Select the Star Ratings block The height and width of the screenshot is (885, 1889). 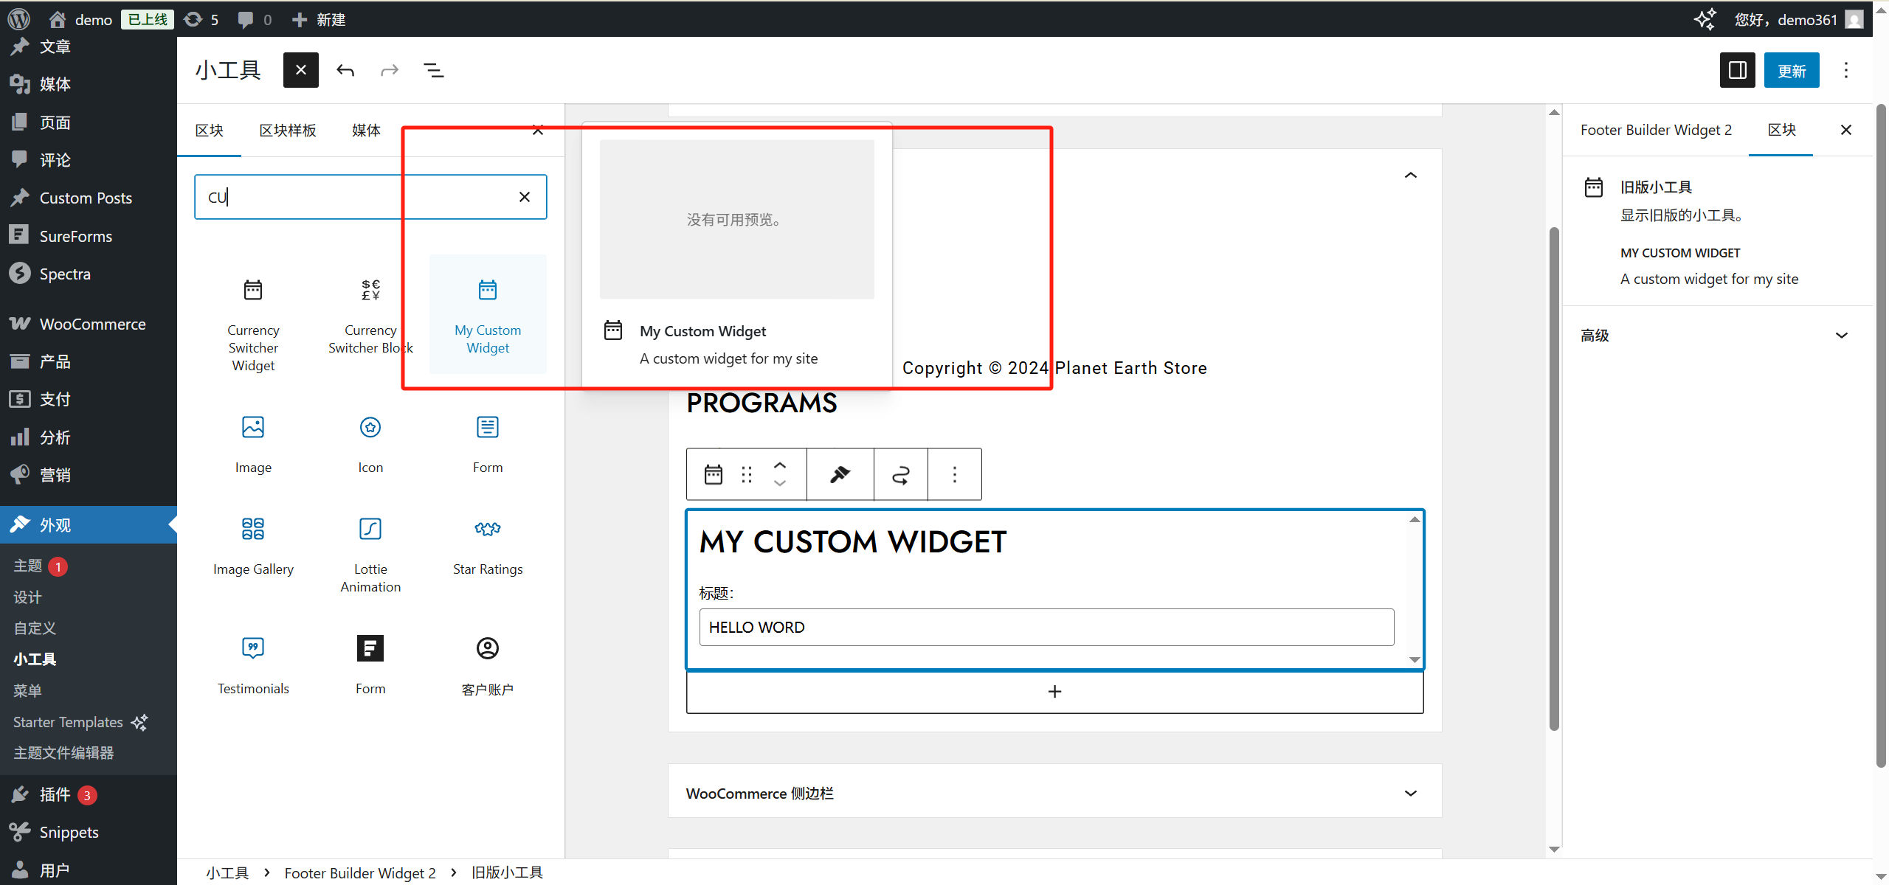pos(487,546)
